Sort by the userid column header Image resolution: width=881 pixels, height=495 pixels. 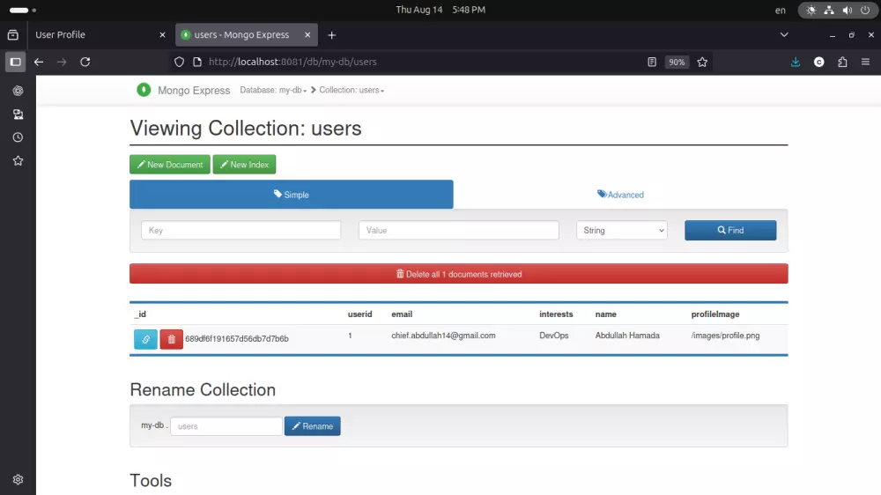click(359, 314)
